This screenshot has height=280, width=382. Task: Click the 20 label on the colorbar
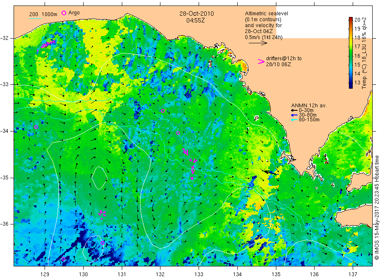357,20
